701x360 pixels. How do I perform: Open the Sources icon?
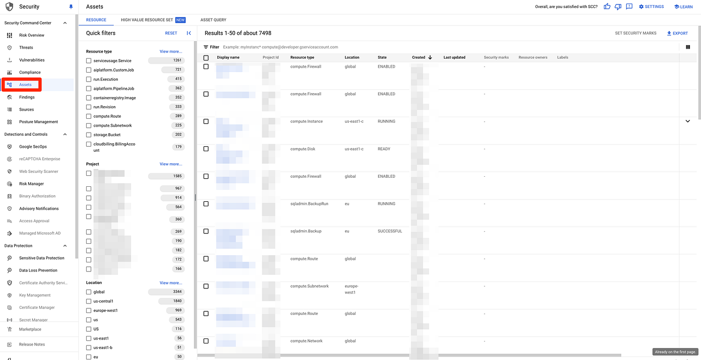10,110
